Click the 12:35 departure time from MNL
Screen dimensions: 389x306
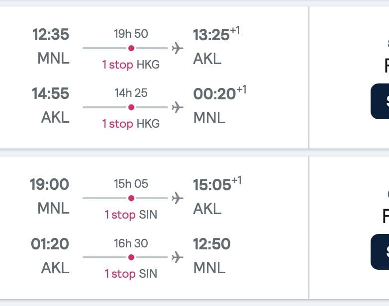click(51, 35)
